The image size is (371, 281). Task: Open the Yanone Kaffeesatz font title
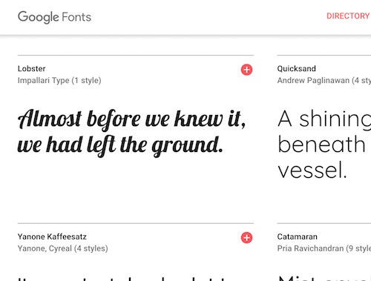coord(52,237)
